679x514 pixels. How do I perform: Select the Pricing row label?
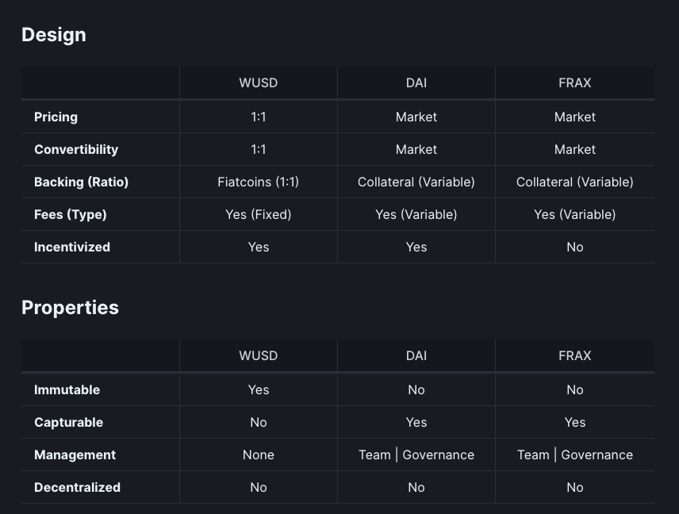[56, 117]
